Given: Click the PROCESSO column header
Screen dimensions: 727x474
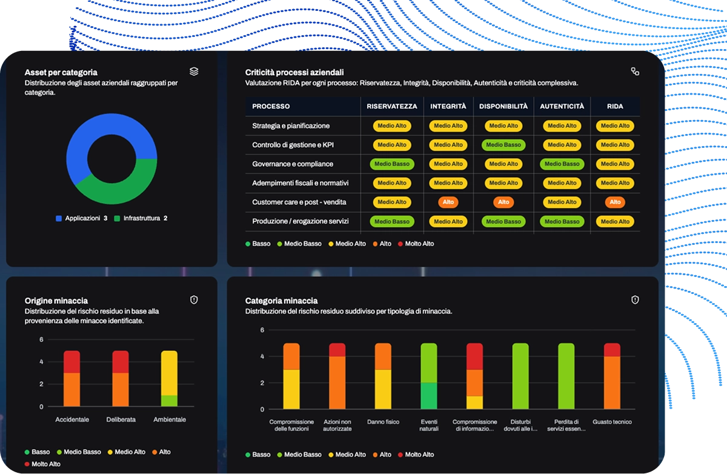Looking at the screenshot, I should [x=271, y=106].
